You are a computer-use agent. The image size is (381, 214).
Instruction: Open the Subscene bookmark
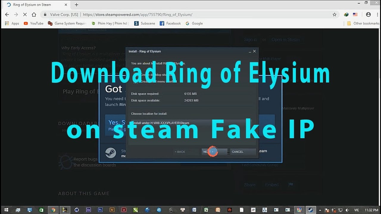tap(145, 23)
